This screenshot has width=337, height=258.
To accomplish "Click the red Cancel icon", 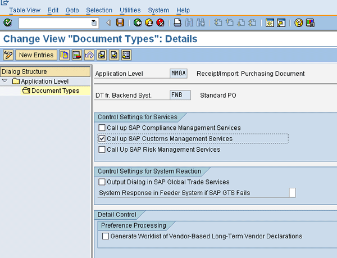I will (x=160, y=22).
